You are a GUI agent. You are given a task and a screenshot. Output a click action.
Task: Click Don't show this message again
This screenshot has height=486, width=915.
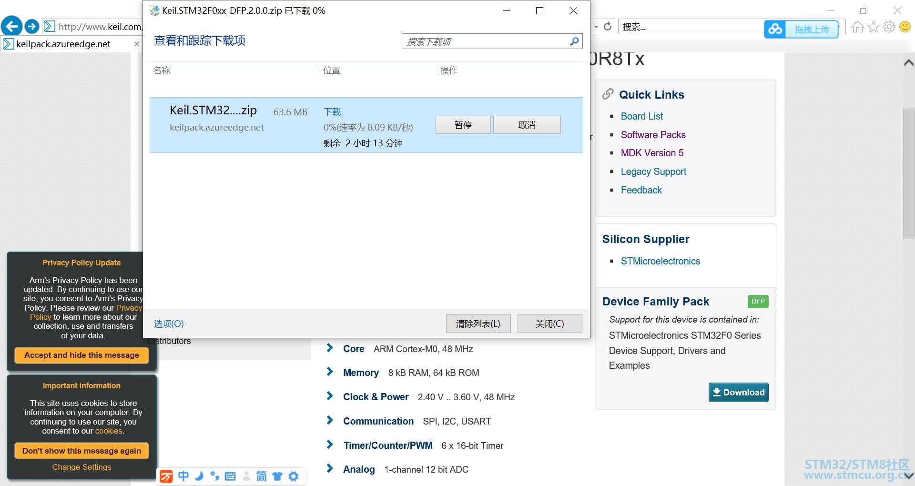(81, 451)
